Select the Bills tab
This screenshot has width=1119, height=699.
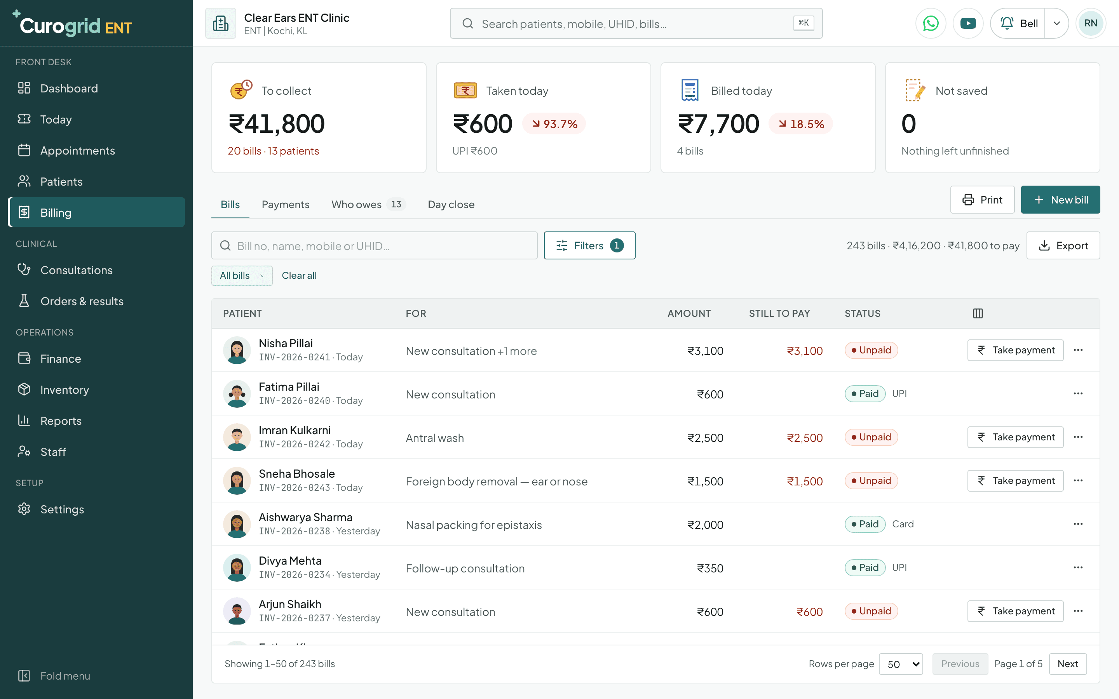pos(230,204)
